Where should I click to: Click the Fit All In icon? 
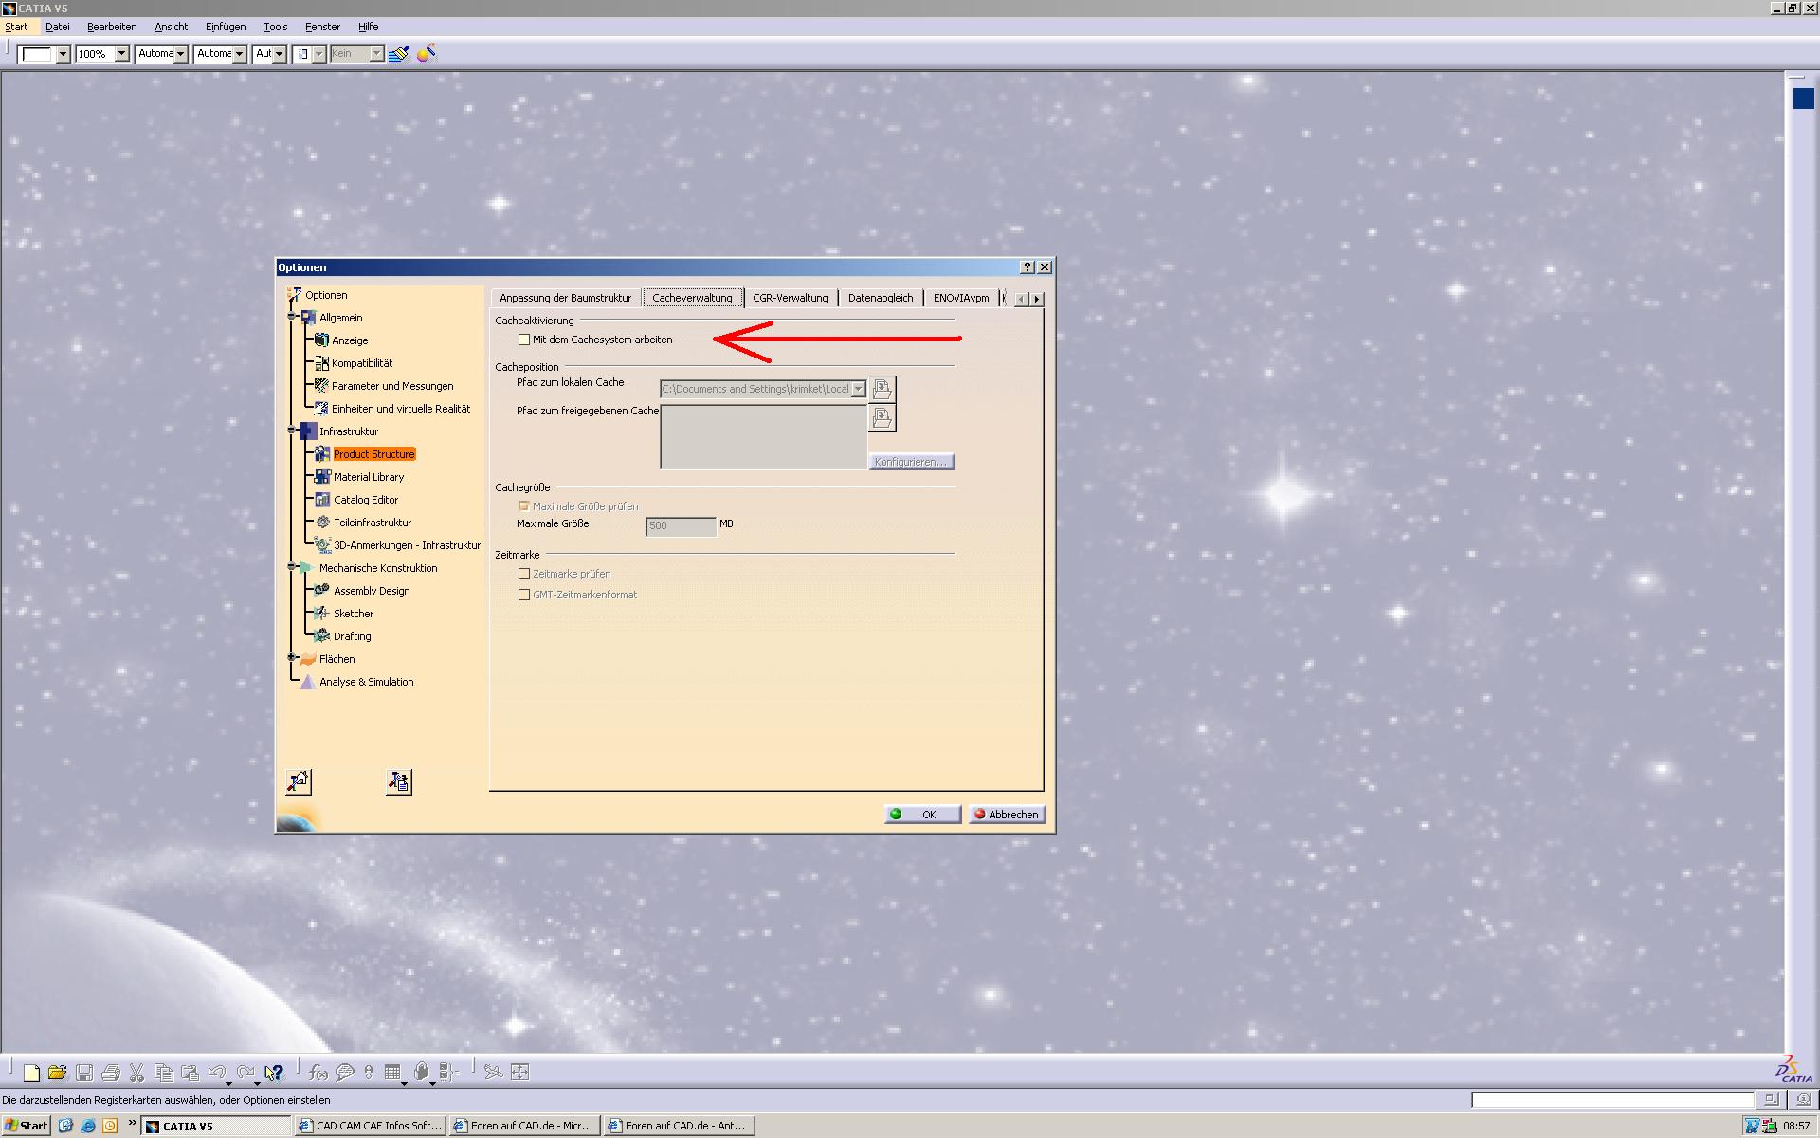coord(519,1073)
